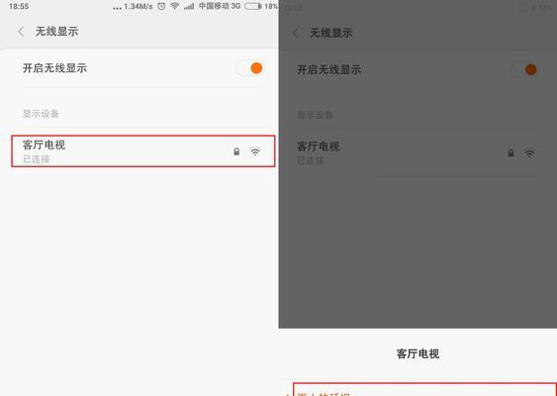Go back from the undimmed 无线显示 screen
Image resolution: width=557 pixels, height=396 pixels.
coord(21,32)
